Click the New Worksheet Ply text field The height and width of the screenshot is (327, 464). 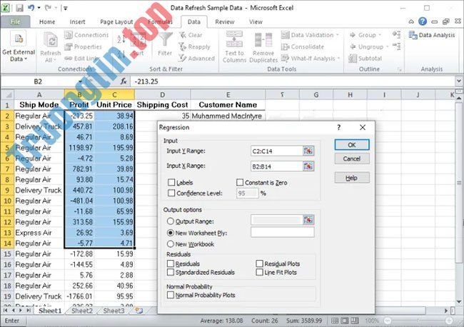[x=282, y=232]
